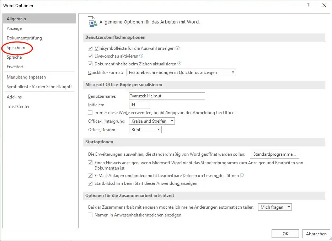Screen dimensions: 332x241
Task: Click info icon next to Dokumentinhalte beim Ziehen
Action: [x=180, y=64]
